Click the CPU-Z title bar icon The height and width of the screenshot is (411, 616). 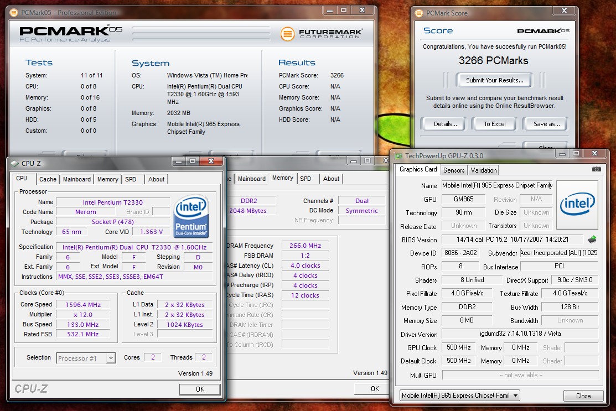point(14,163)
